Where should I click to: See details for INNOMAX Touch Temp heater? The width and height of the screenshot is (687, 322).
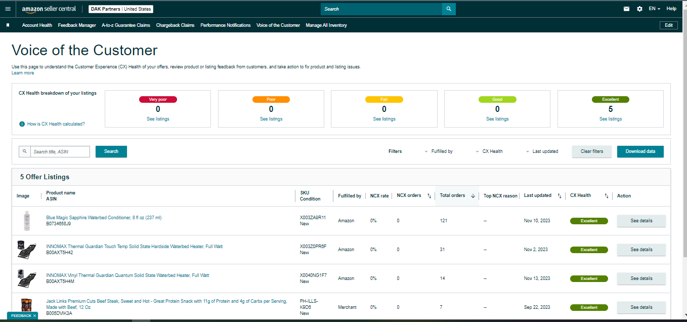[x=641, y=250]
